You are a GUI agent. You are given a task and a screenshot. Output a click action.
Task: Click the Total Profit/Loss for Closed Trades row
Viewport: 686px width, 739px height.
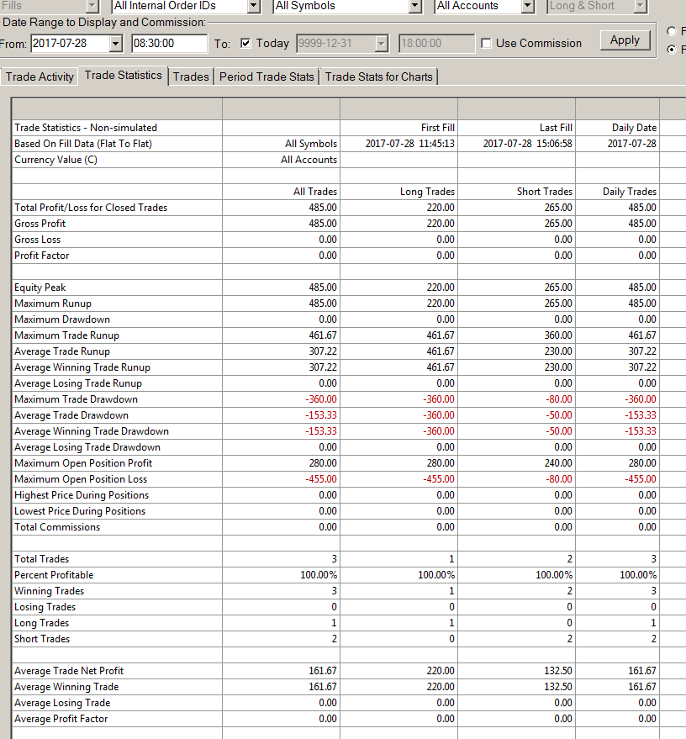[336, 208]
